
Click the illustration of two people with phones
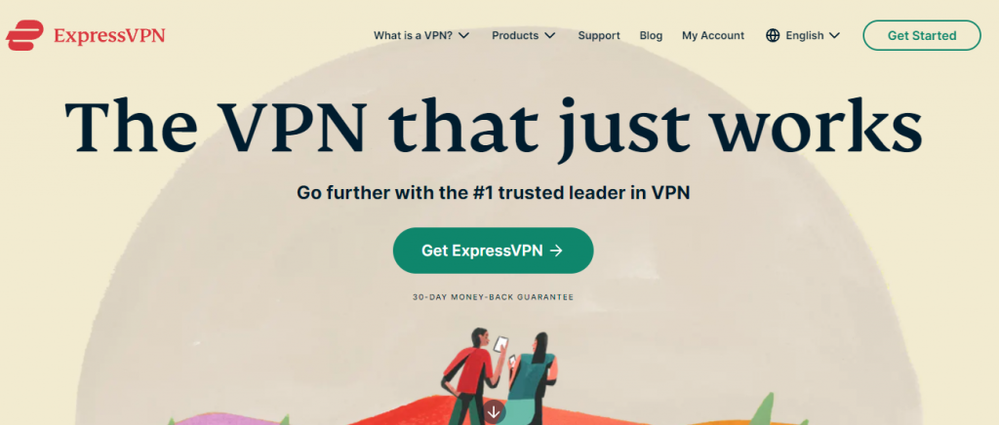[x=500, y=376]
